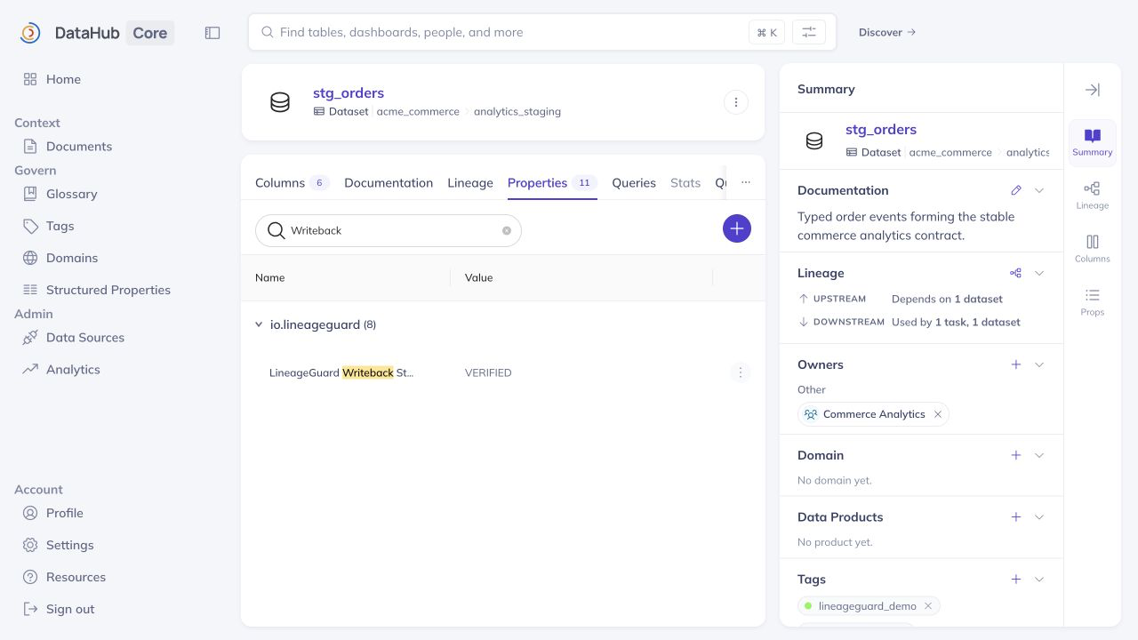
Task: Show more tabs via ellipsis
Action: point(746,182)
